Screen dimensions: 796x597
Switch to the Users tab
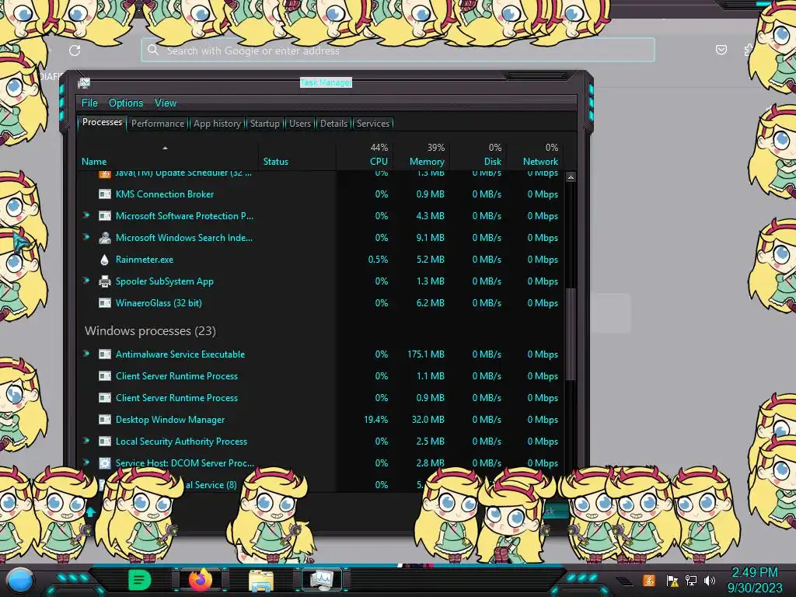(x=299, y=124)
